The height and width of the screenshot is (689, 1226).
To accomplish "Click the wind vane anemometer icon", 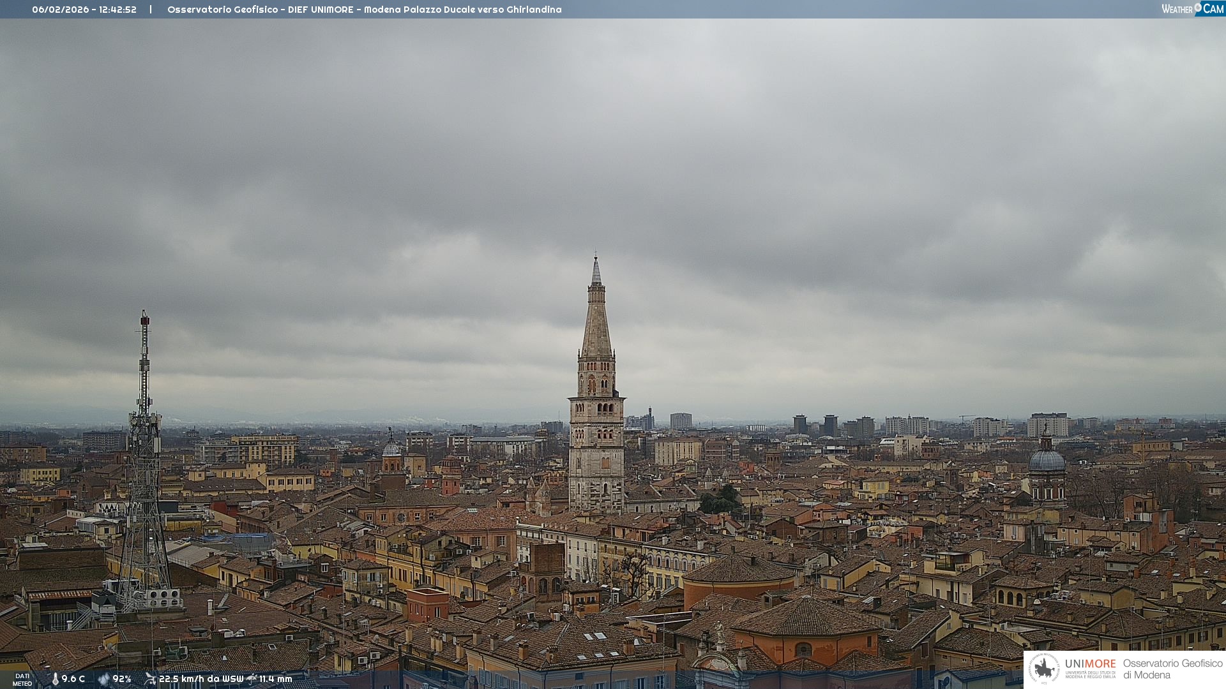I will [x=150, y=679].
